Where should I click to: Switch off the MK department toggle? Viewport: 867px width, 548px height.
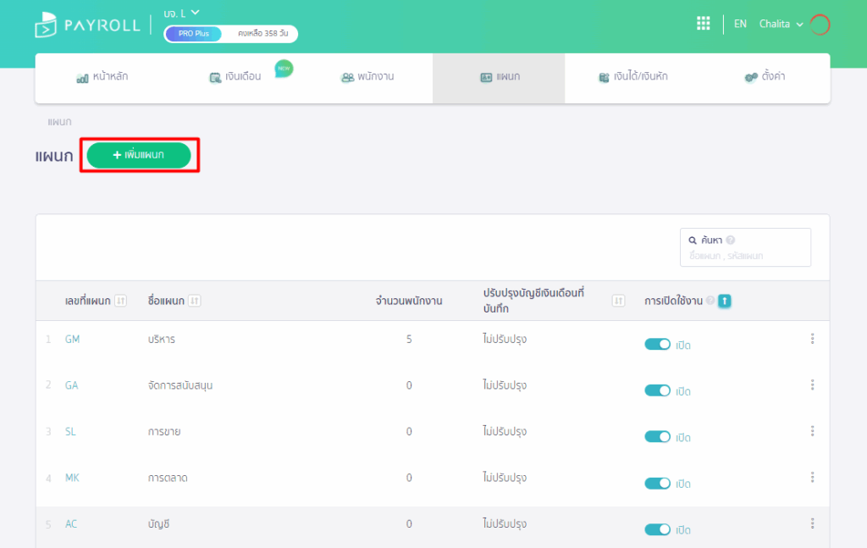(658, 483)
